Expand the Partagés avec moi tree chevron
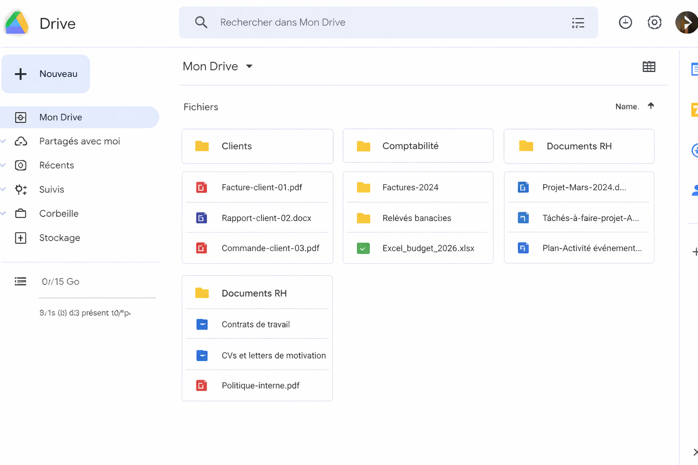This screenshot has height=465, width=698. point(4,141)
